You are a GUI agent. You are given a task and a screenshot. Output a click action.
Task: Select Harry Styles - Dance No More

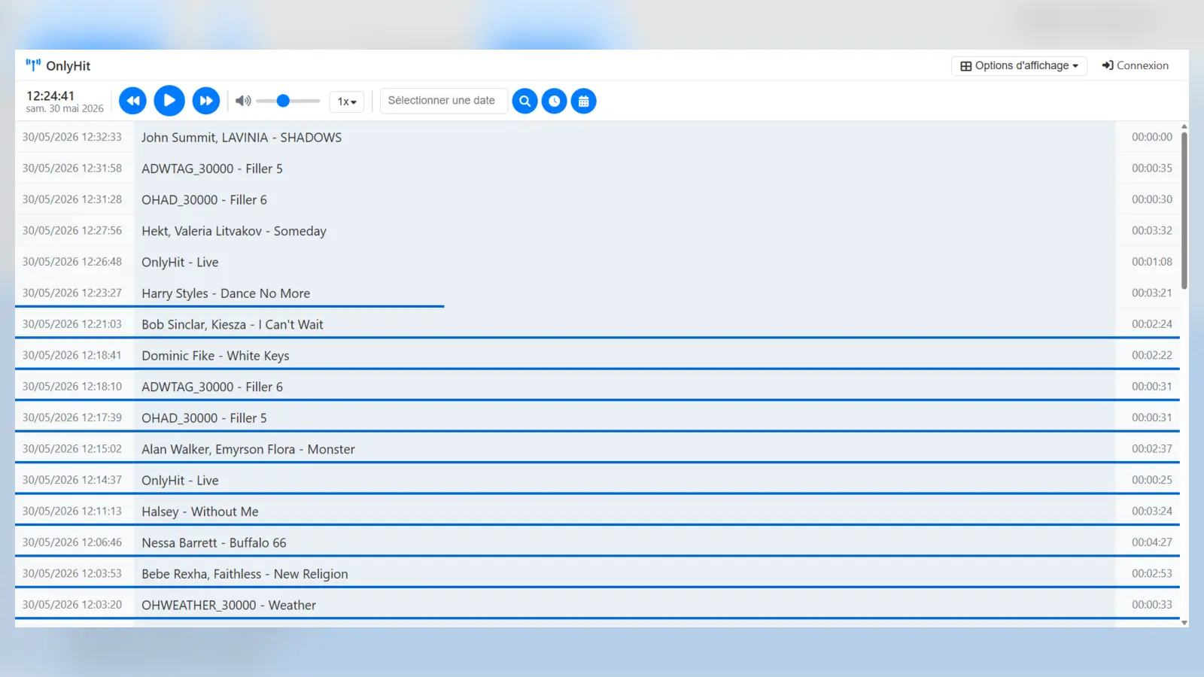pos(597,293)
